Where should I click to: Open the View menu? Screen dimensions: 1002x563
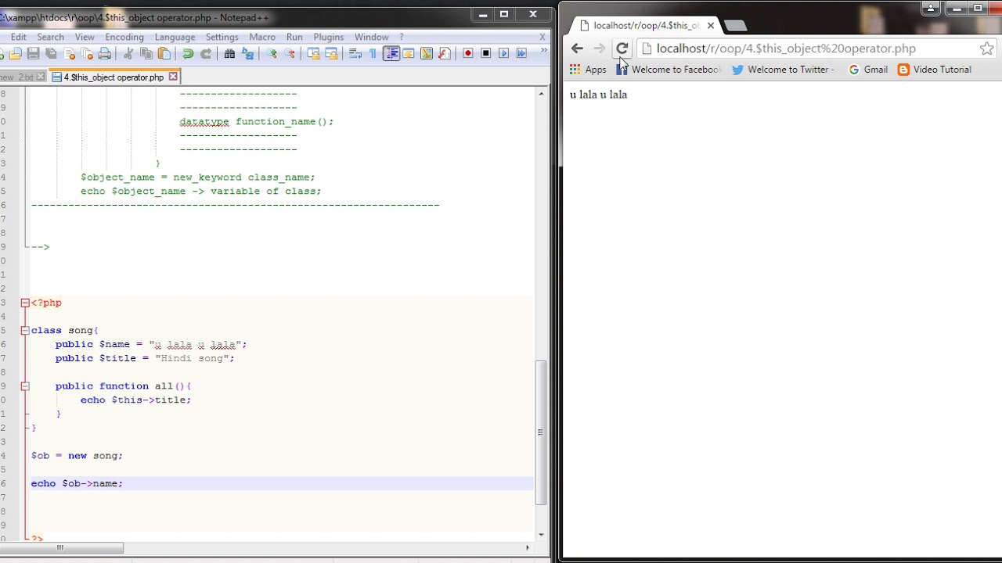tap(85, 37)
